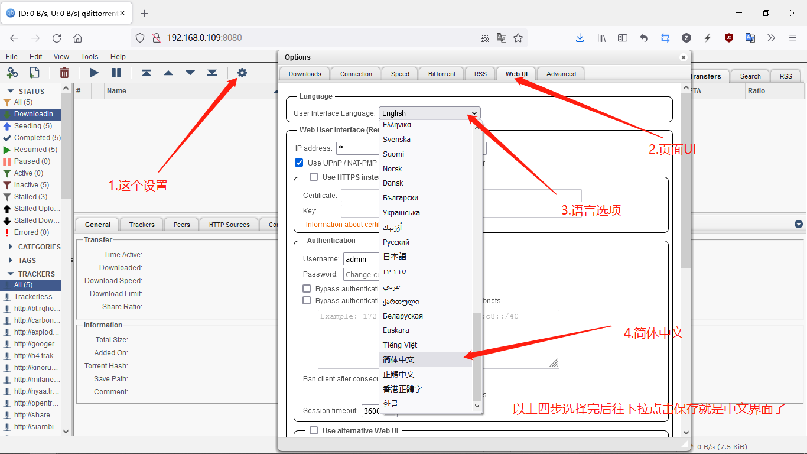Click the browser back arrow
The image size is (807, 454).
click(x=14, y=38)
